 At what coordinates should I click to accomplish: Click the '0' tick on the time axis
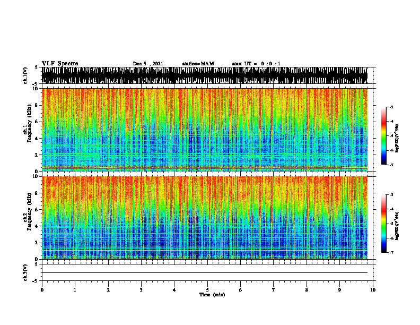point(42,290)
